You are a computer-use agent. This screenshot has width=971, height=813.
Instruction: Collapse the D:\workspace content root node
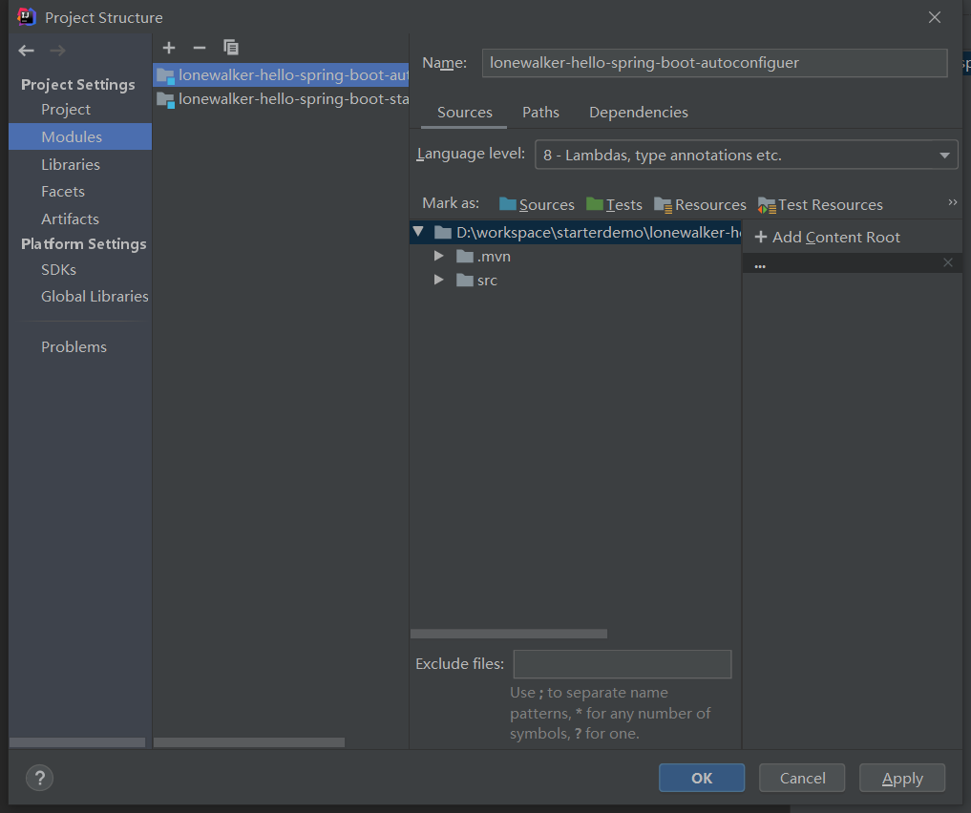click(418, 232)
